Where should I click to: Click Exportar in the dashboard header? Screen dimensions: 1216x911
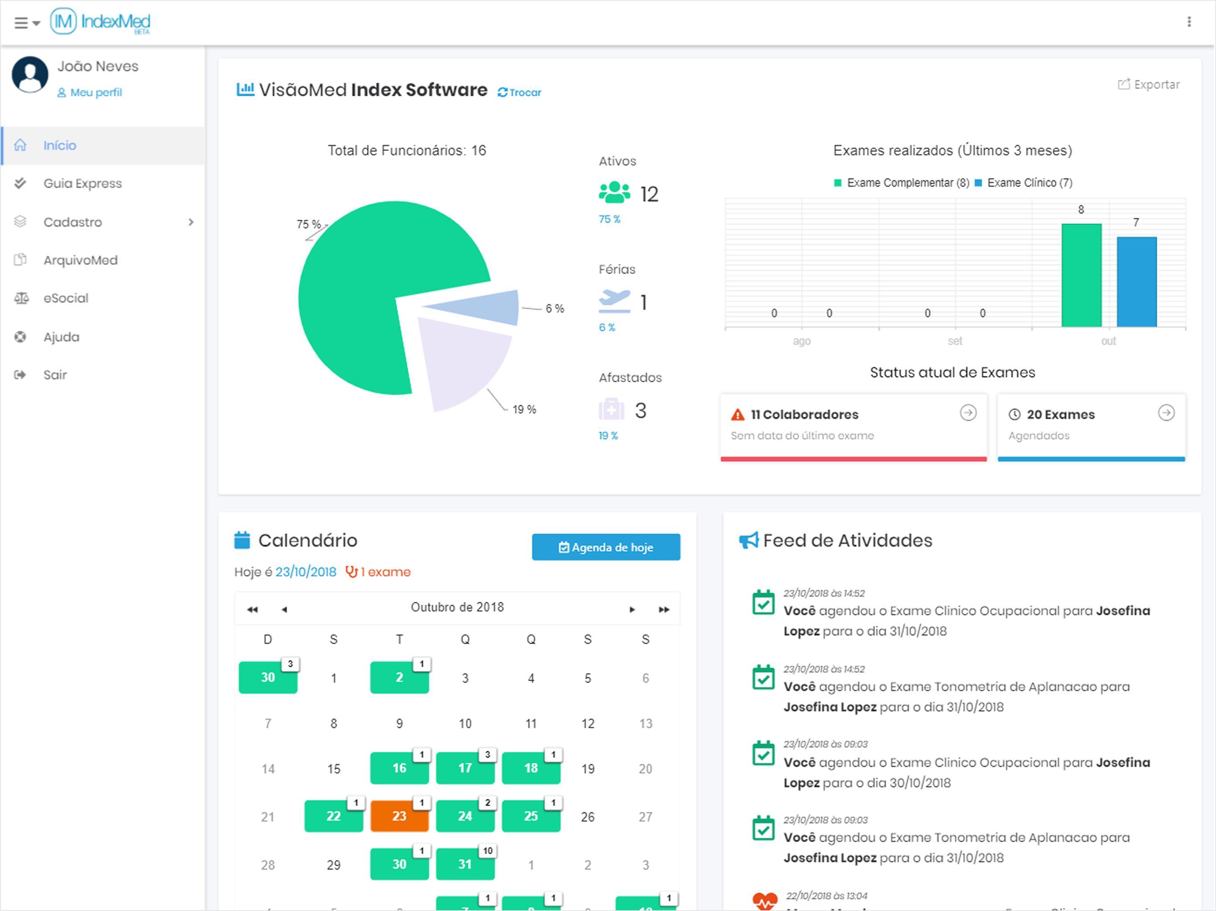click(1149, 85)
